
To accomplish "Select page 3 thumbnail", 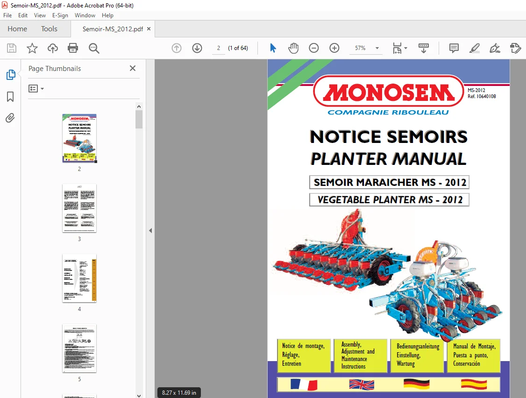I will pyautogui.click(x=79, y=208).
